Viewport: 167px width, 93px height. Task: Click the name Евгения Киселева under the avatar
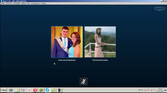pos(100,60)
